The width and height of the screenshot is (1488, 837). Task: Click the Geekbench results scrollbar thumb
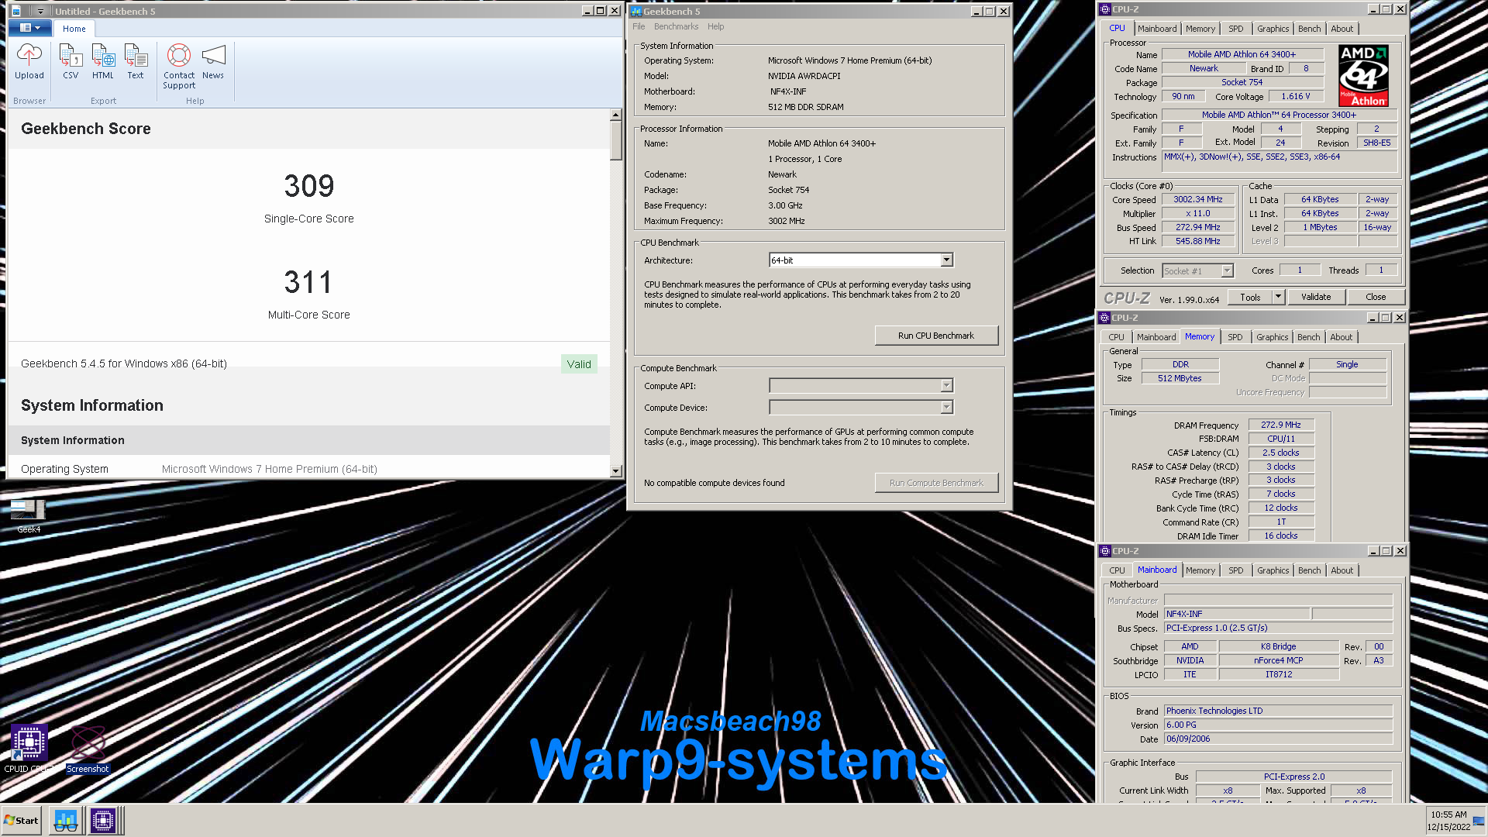point(616,140)
